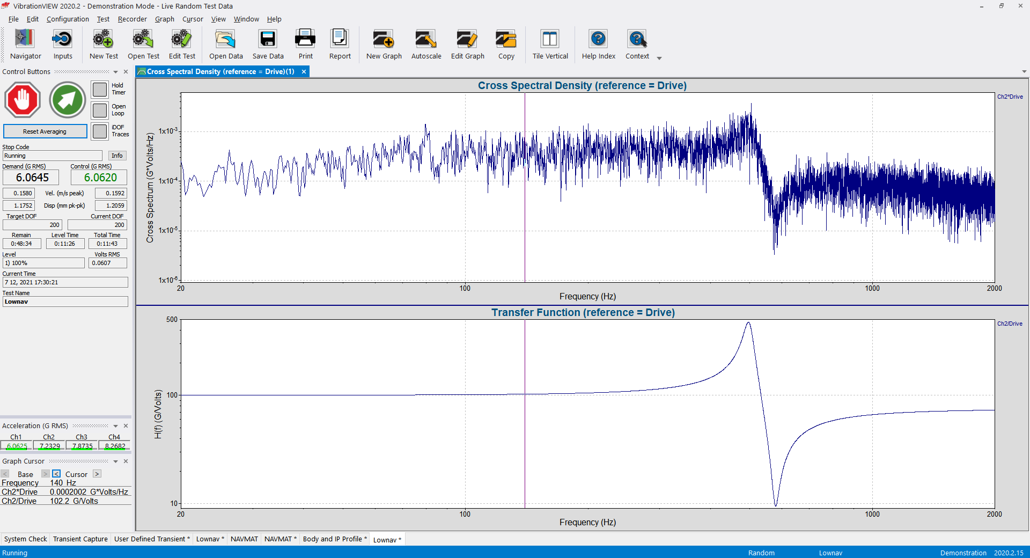The height and width of the screenshot is (558, 1030).
Task: Open the Control Buttons panel dropdown arrow
Action: [x=115, y=72]
